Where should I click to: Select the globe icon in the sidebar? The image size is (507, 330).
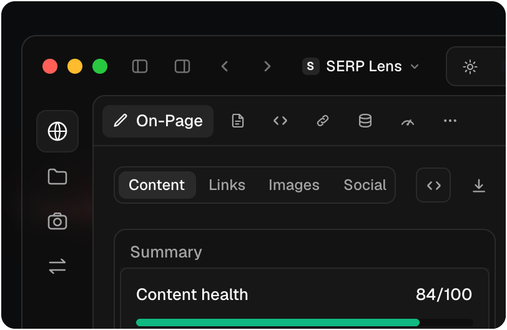coord(57,131)
